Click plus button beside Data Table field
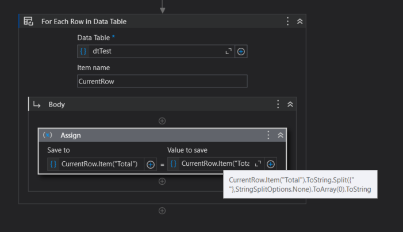The height and width of the screenshot is (232, 403). [x=241, y=51]
